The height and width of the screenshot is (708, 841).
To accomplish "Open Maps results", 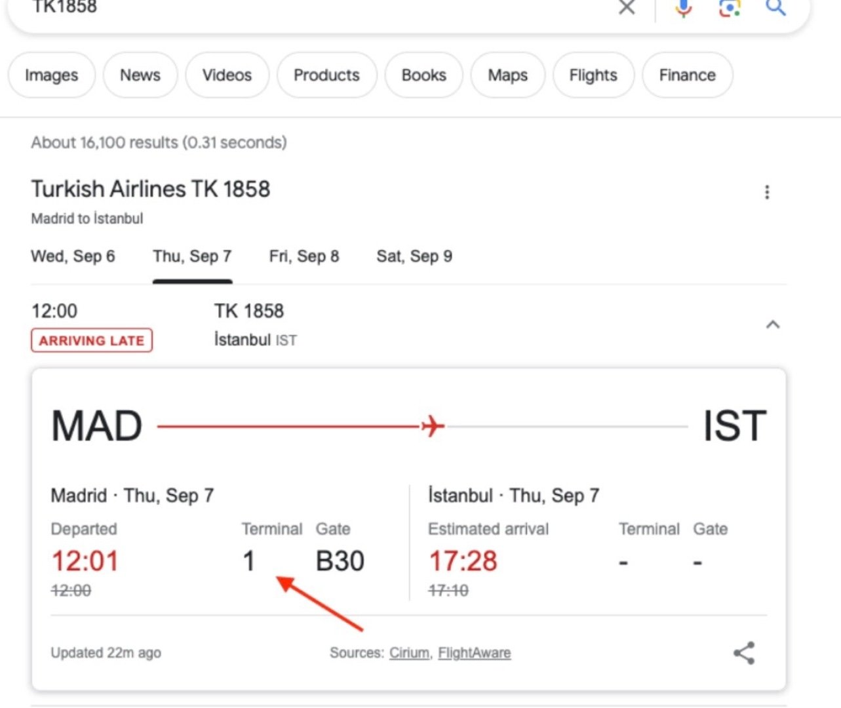I will (x=507, y=75).
